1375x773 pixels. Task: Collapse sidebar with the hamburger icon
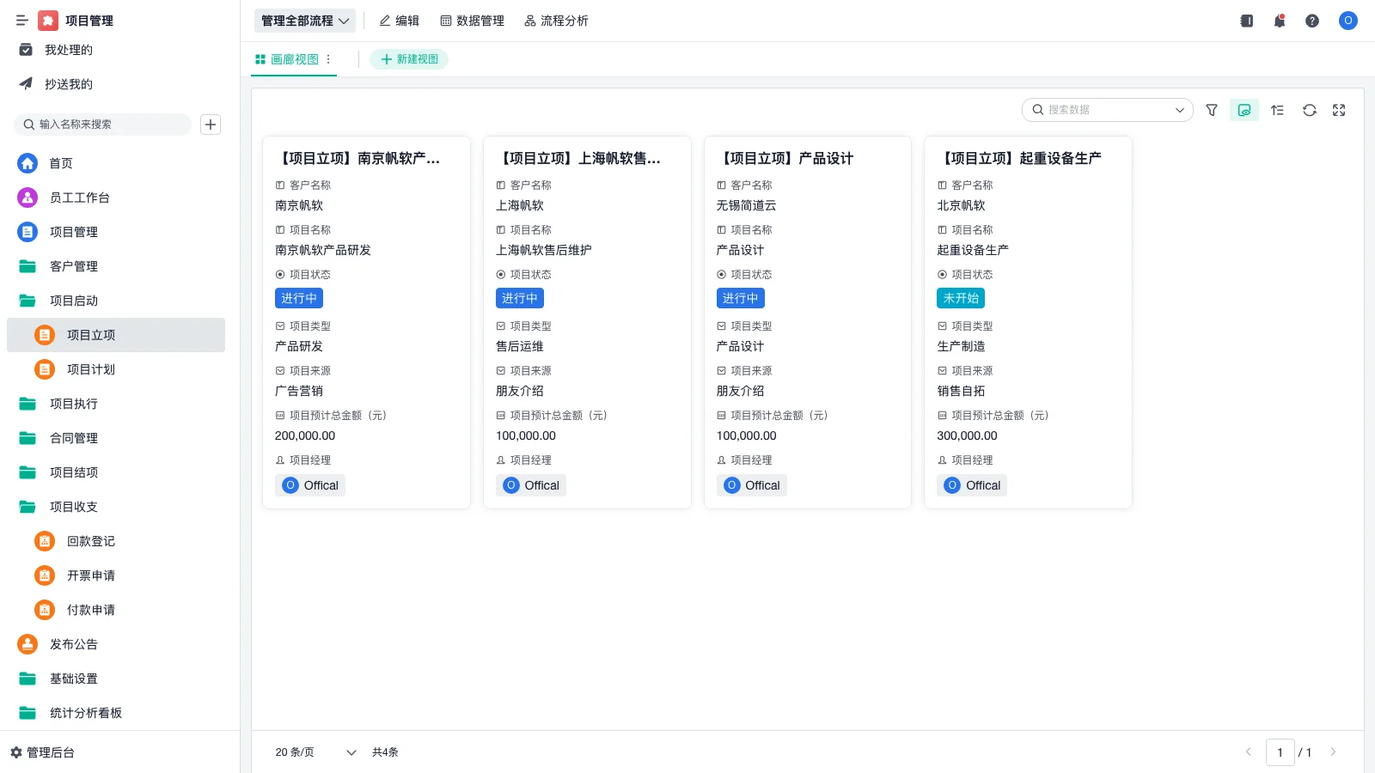click(x=22, y=21)
